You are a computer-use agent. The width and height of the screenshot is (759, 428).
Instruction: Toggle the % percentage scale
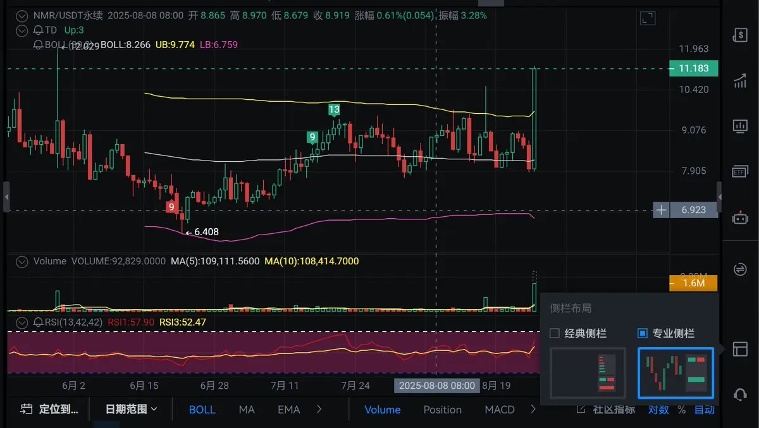point(681,409)
